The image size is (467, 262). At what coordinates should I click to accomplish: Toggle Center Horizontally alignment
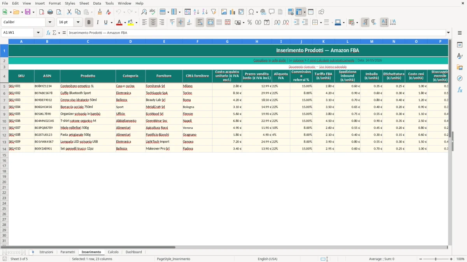tap(153, 22)
